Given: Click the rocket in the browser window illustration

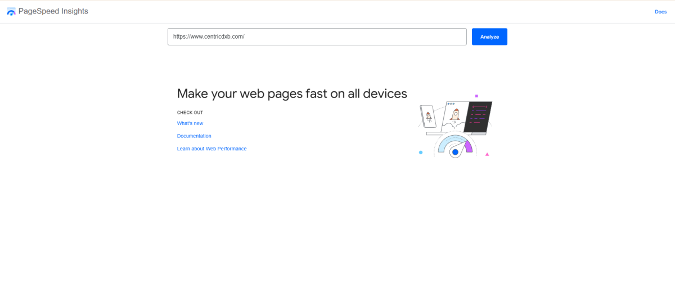Looking at the screenshot, I should (x=455, y=116).
